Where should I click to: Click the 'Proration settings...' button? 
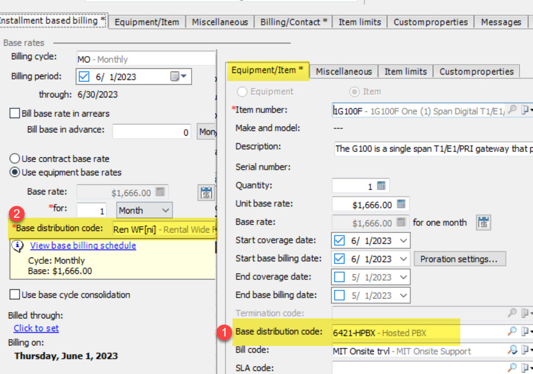point(459,259)
